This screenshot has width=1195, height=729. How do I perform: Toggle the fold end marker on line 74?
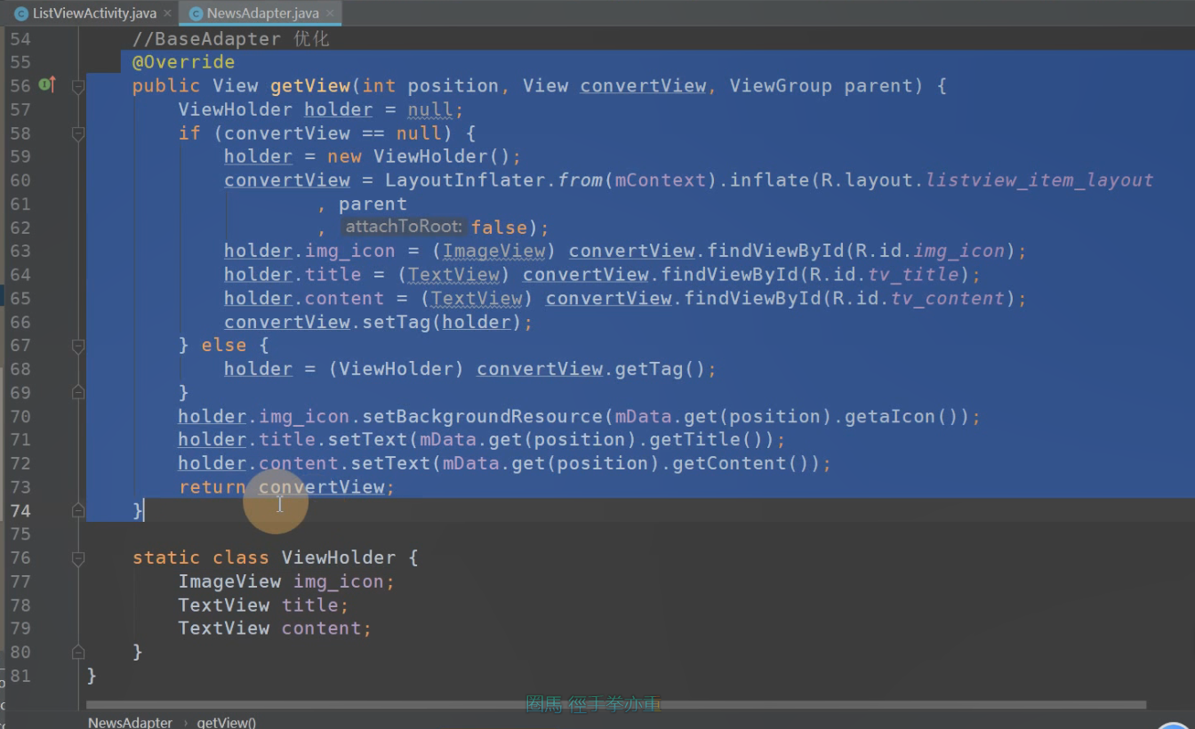click(x=78, y=510)
